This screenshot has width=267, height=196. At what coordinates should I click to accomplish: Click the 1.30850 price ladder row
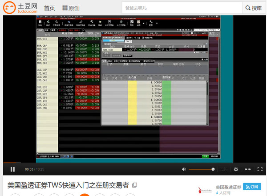tap(154, 82)
